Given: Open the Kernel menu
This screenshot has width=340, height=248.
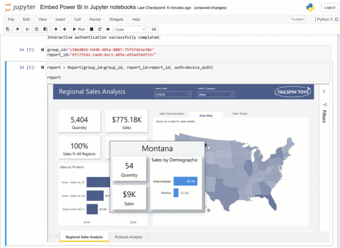Looking at the screenshot, I should pyautogui.click(x=95, y=19).
